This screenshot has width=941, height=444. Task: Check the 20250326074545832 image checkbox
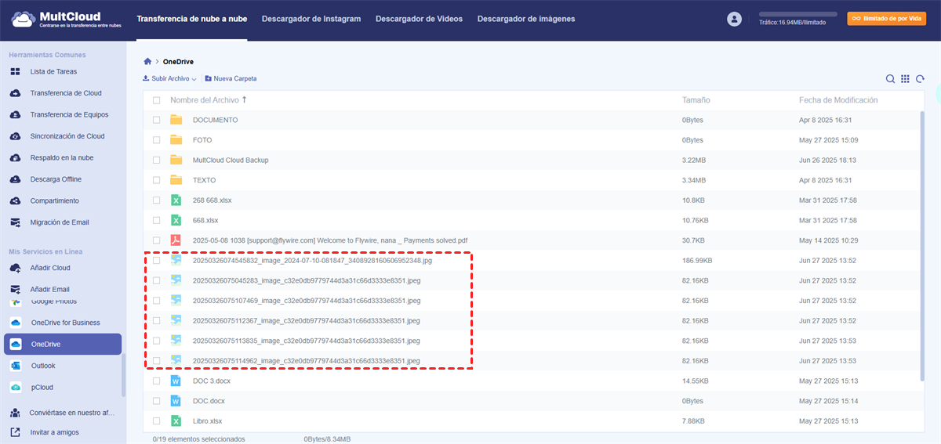coord(157,260)
